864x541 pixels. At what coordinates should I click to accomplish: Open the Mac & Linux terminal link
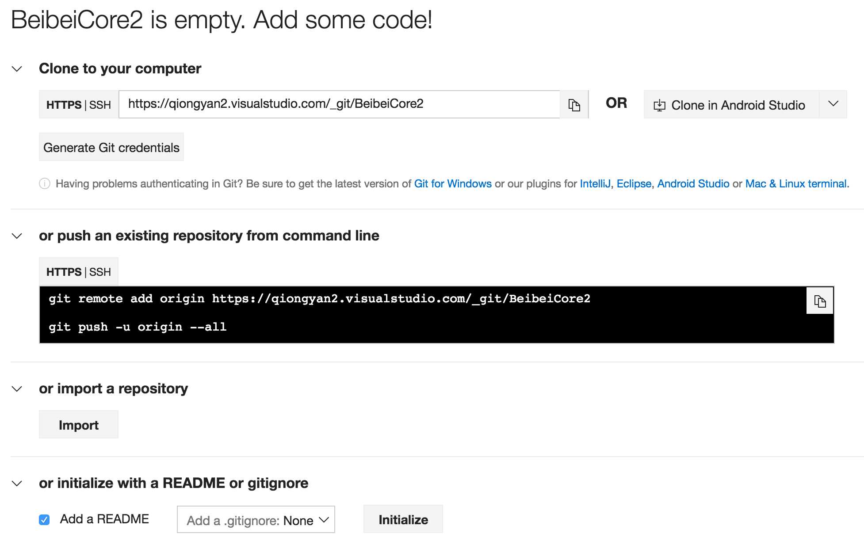click(796, 184)
